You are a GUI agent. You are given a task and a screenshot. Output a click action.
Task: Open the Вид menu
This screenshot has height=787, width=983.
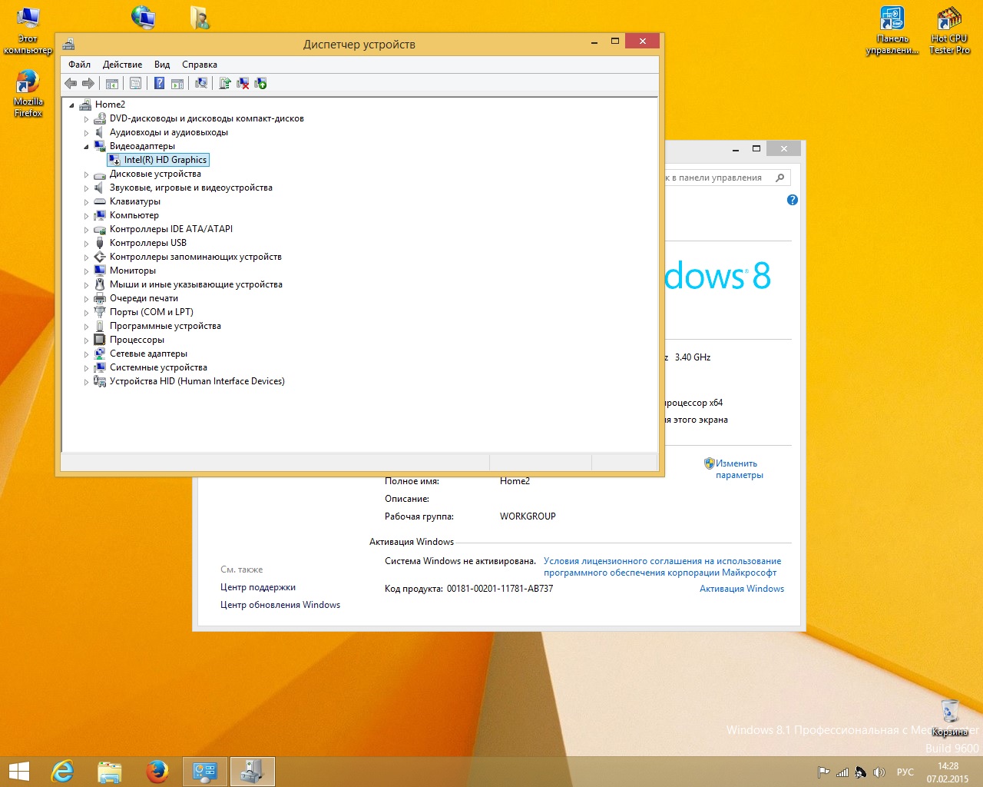[x=162, y=65]
